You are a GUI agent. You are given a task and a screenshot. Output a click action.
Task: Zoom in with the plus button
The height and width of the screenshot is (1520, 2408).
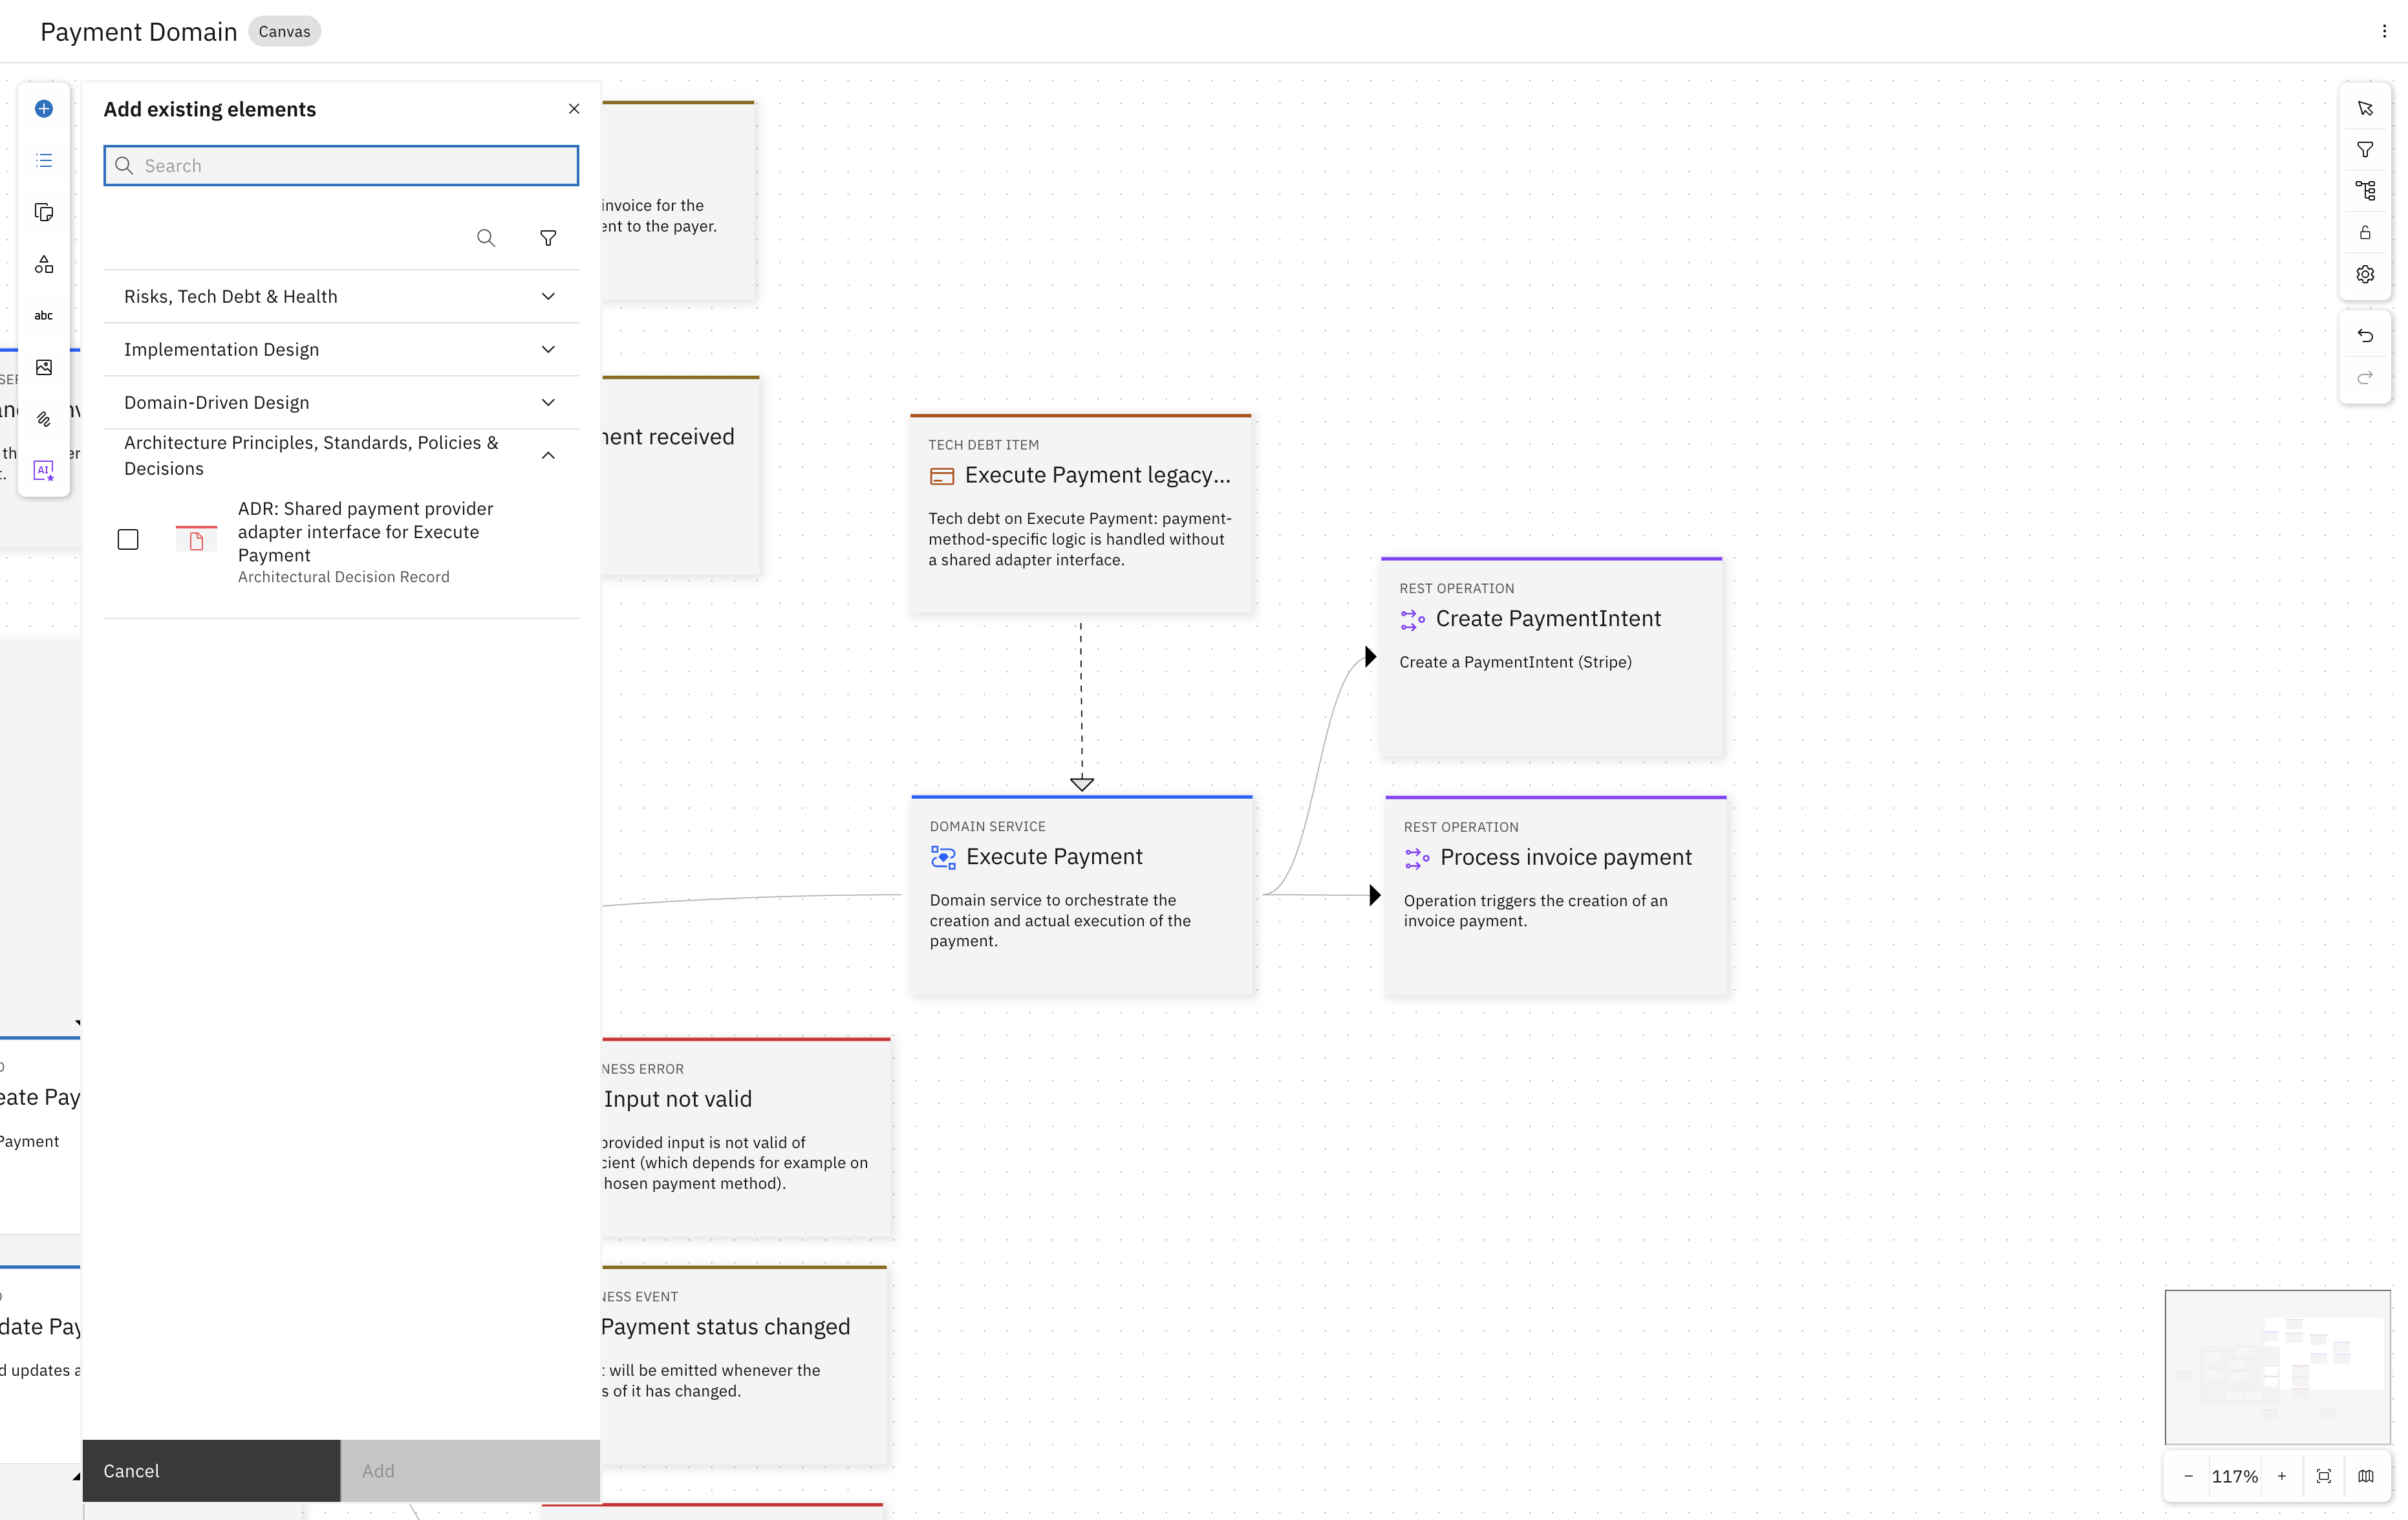click(x=2282, y=1476)
